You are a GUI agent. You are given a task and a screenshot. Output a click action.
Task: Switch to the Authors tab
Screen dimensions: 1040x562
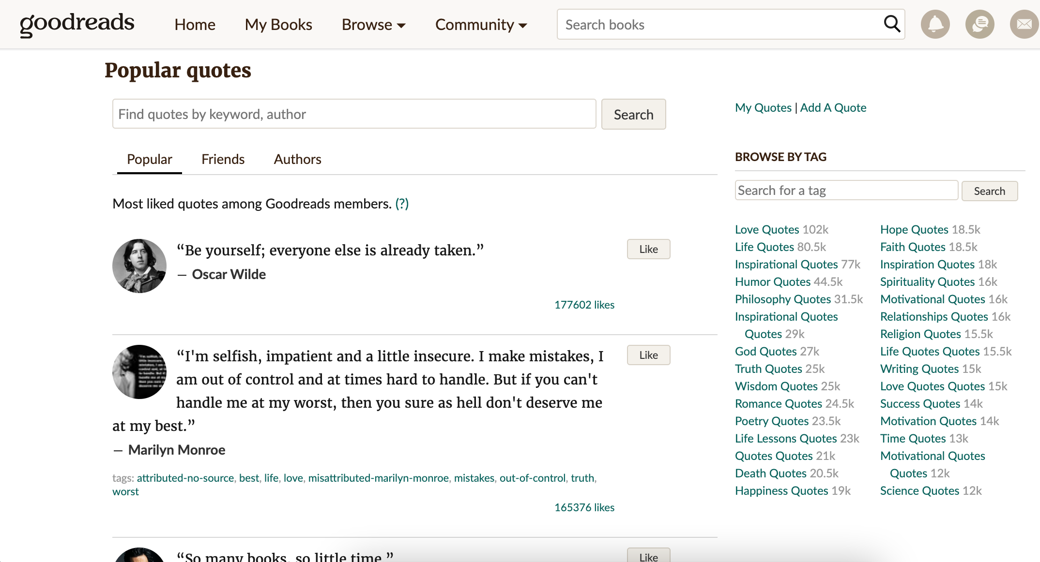(297, 159)
